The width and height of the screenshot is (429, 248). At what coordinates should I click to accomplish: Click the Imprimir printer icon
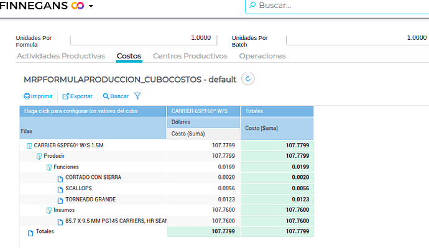(x=27, y=96)
